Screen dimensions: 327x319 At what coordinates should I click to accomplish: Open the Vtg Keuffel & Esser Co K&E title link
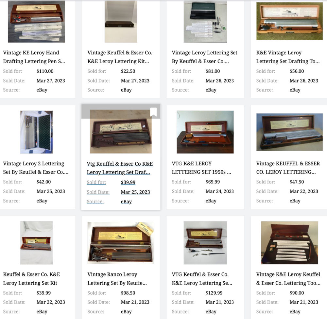(120, 168)
